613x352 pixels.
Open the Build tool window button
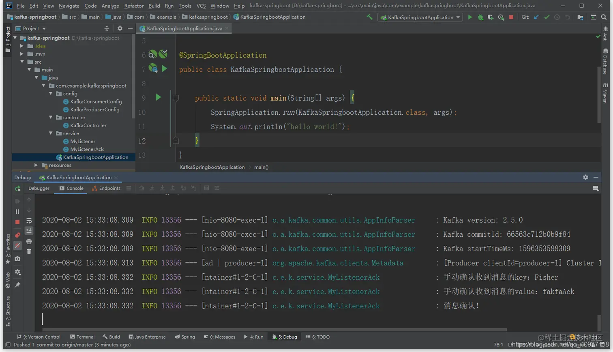click(x=111, y=337)
